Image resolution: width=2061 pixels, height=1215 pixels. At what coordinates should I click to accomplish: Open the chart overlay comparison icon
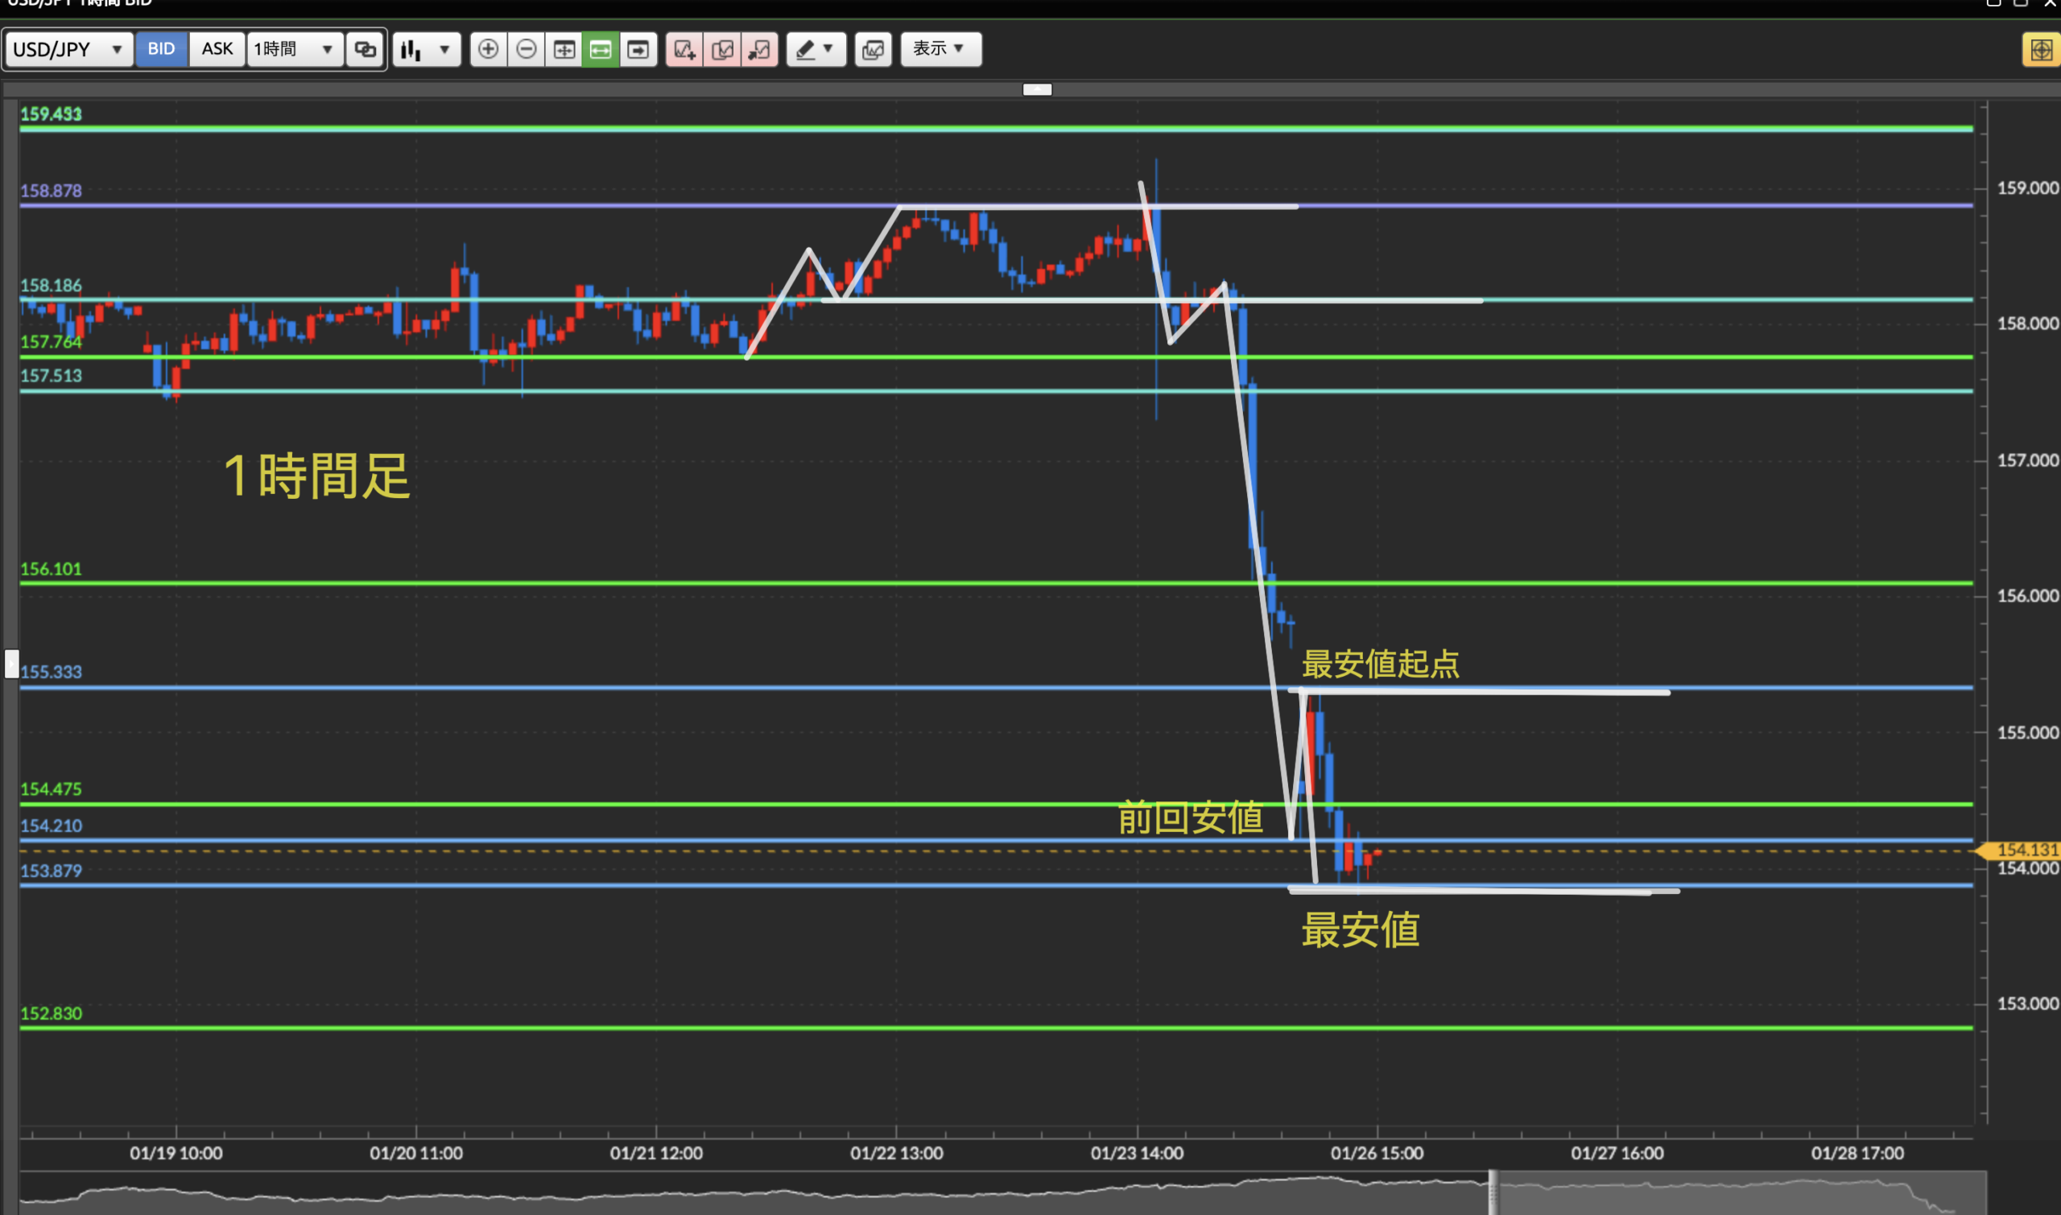click(874, 49)
